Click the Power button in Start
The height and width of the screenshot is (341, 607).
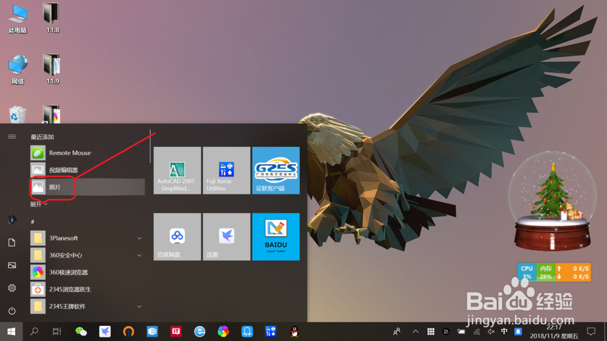pyautogui.click(x=12, y=311)
